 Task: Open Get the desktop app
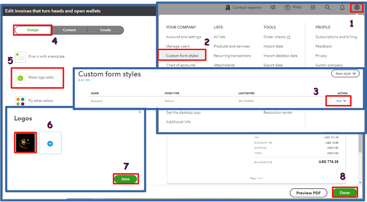[x=183, y=112]
